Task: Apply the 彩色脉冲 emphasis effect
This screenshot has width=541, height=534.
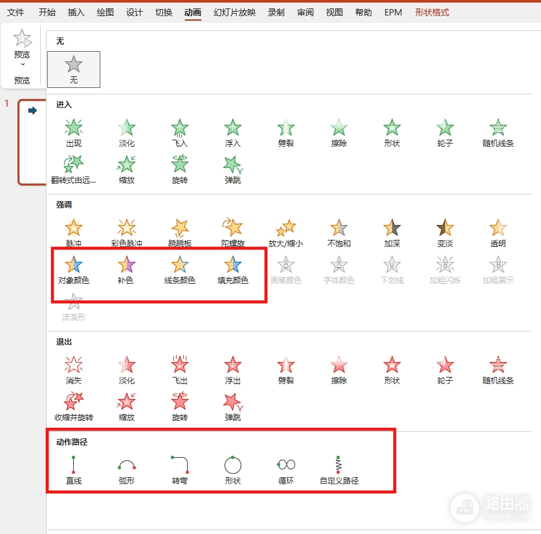Action: [127, 233]
